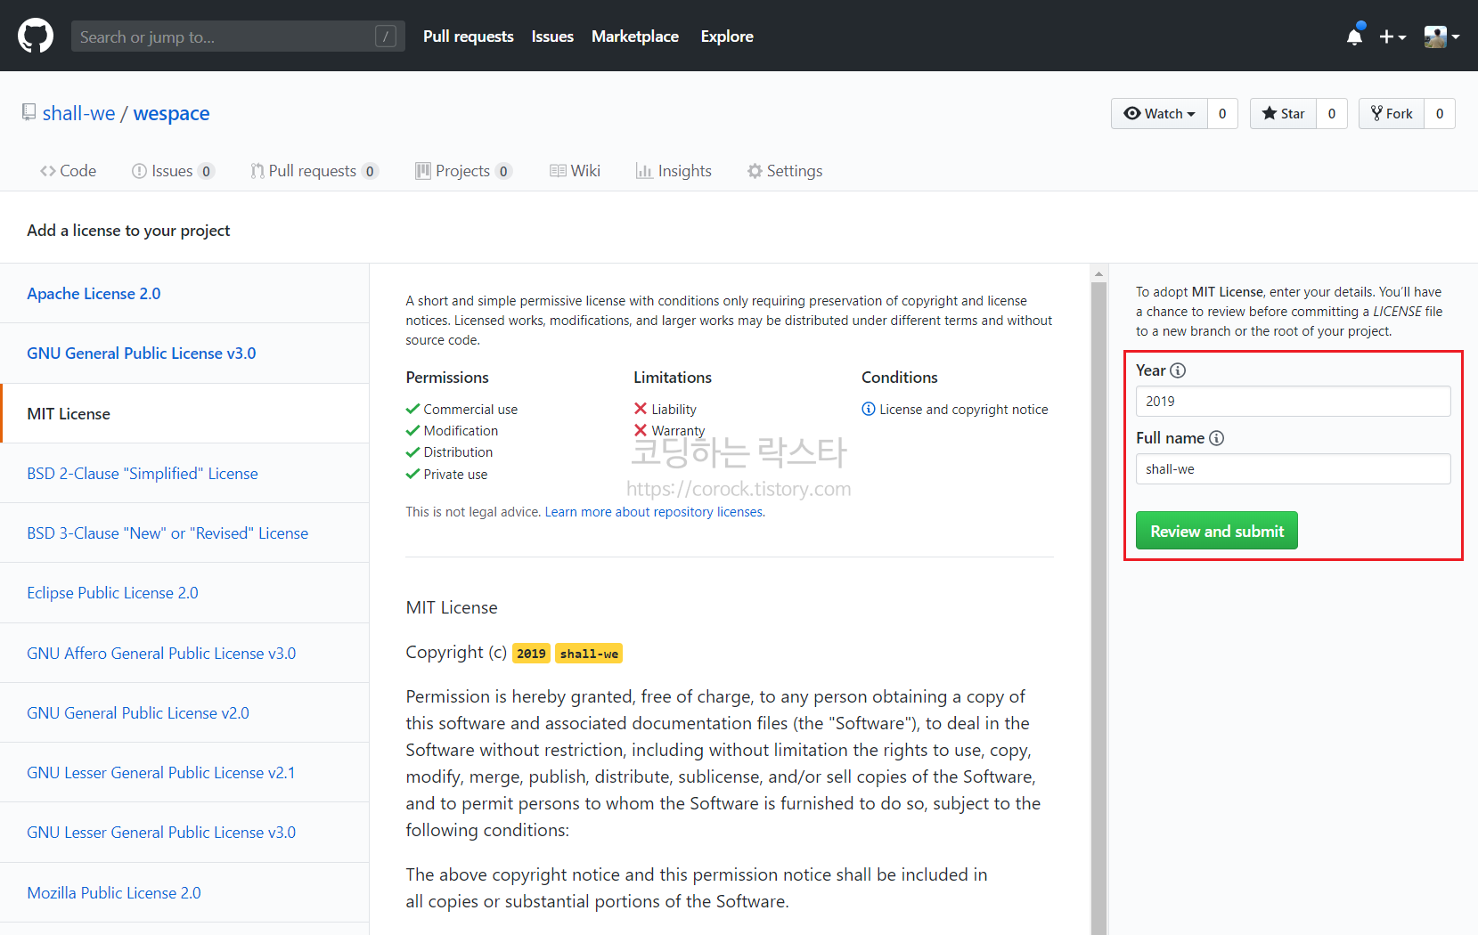Click the Modification permission item
The image size is (1478, 935).
452,430
